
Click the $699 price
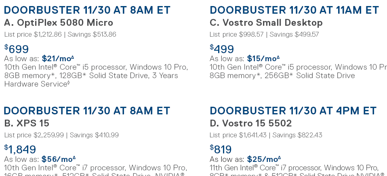tap(17, 49)
